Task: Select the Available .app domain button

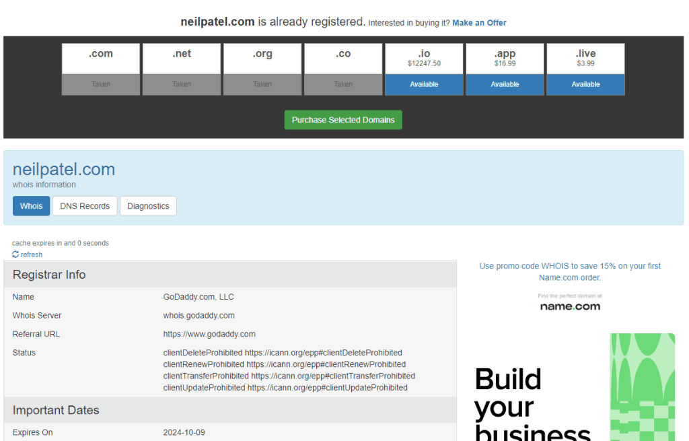Action: pyautogui.click(x=505, y=84)
